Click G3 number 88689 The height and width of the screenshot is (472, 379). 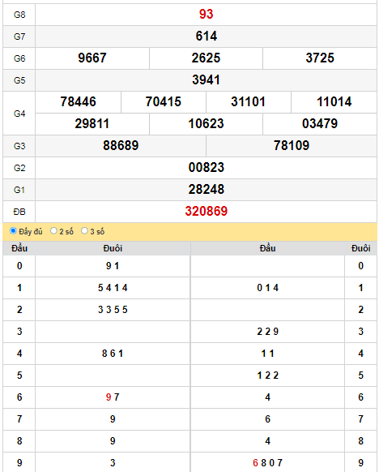(121, 145)
